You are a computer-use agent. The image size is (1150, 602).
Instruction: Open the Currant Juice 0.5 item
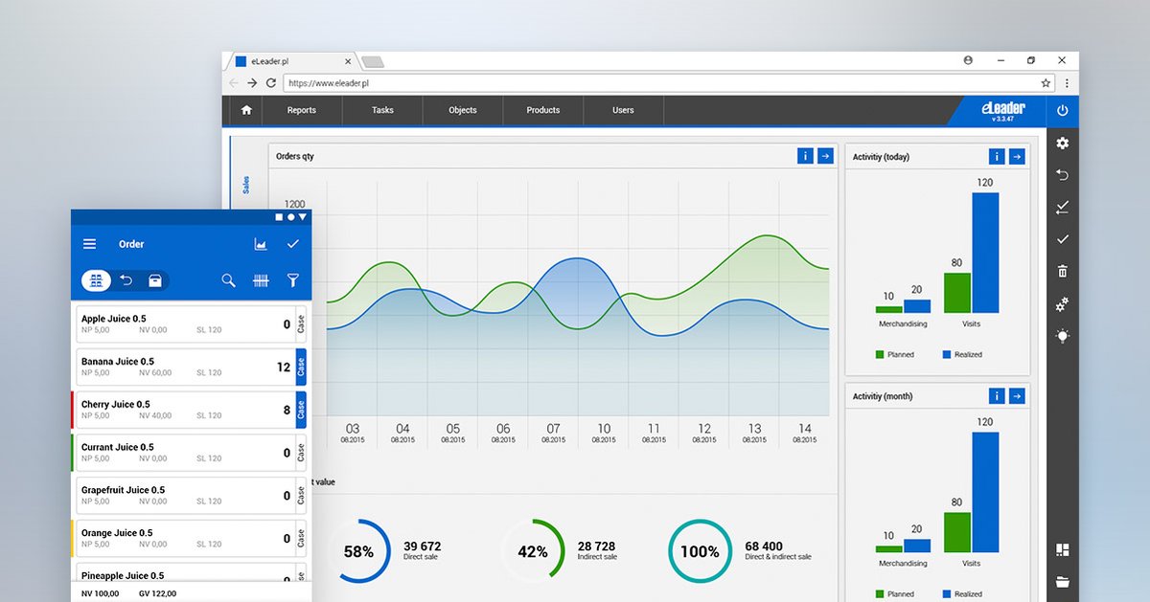point(185,453)
